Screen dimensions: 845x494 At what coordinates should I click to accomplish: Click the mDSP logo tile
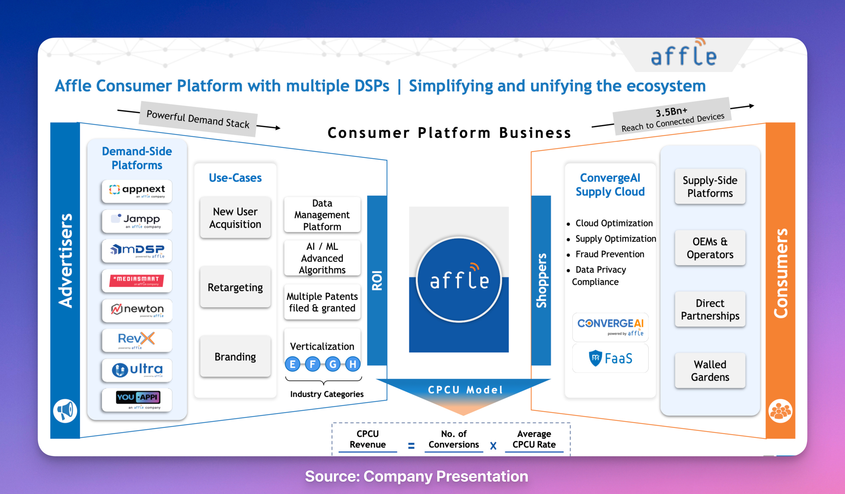[137, 251]
